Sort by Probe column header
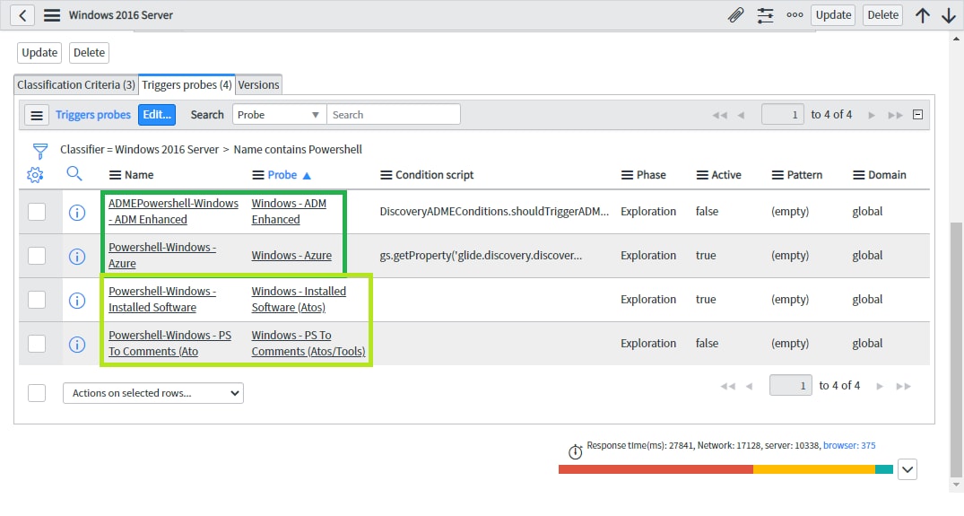 point(282,175)
